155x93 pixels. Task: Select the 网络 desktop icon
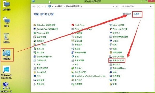(x=6, y=22)
